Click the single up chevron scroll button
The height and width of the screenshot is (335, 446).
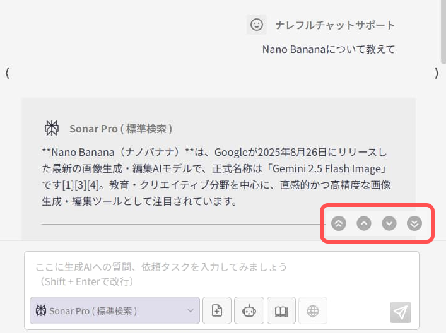364,223
